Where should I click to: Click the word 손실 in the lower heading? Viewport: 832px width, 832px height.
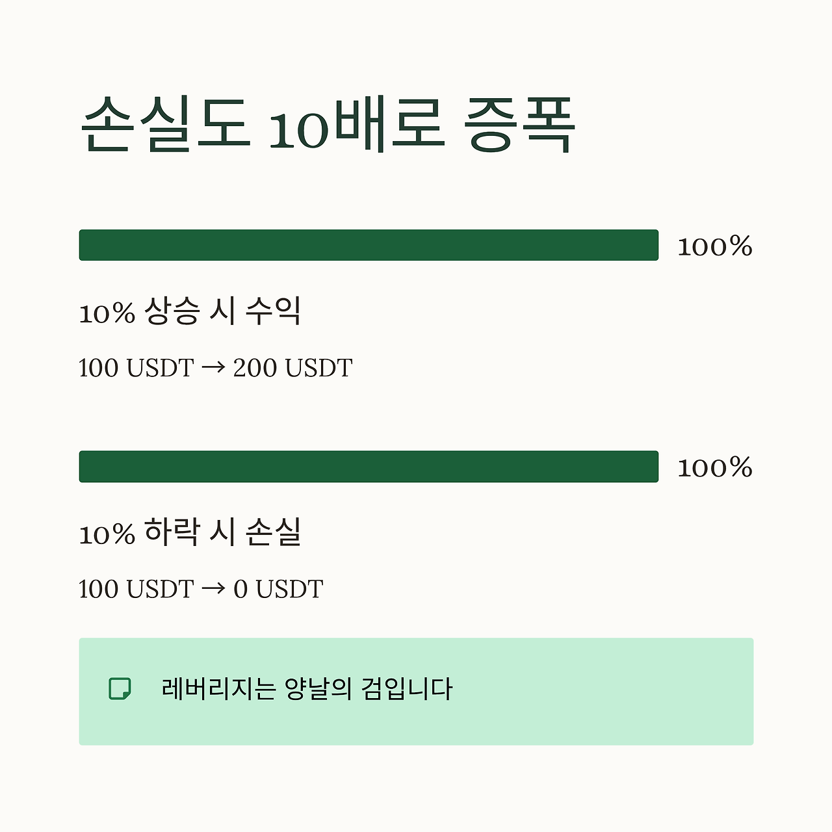pos(273,532)
